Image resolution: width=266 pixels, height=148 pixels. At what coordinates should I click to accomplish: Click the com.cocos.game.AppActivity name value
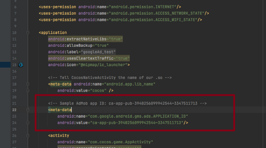[120, 142]
